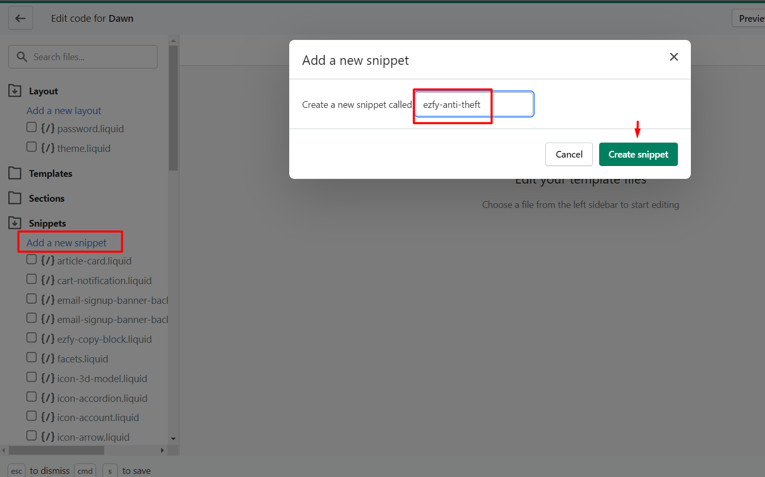Check the icon-accordion.liquid checkbox
Screen dimensions: 765x477
click(x=32, y=397)
